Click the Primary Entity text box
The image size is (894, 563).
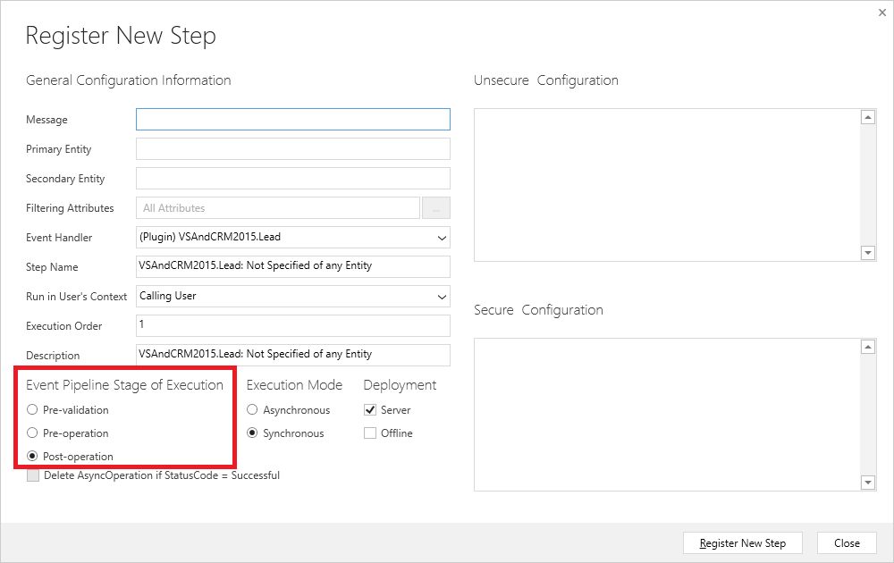coord(292,149)
